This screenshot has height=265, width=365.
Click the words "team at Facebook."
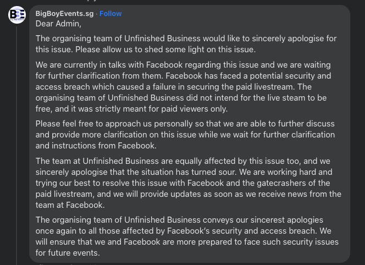[70, 205]
